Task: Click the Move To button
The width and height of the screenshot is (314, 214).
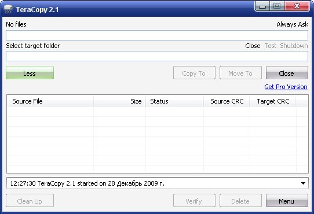Action: 240,73
